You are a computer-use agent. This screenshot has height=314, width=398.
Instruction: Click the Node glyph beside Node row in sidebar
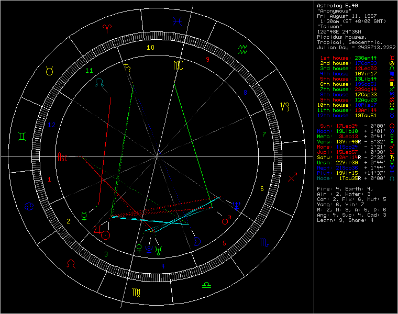[392, 178]
